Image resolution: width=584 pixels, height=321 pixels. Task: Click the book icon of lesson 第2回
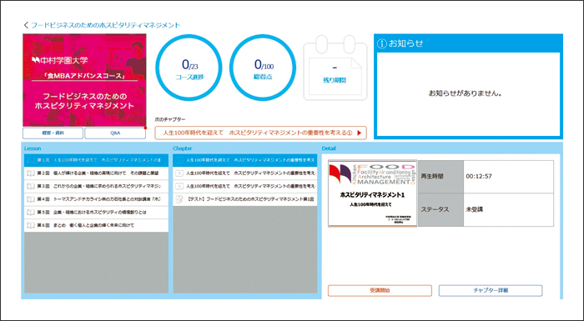pos(31,173)
